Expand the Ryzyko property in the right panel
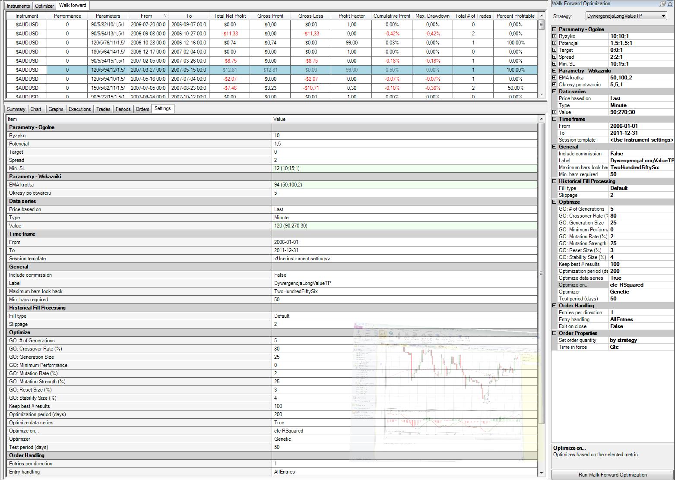The height and width of the screenshot is (480, 675). tap(555, 36)
